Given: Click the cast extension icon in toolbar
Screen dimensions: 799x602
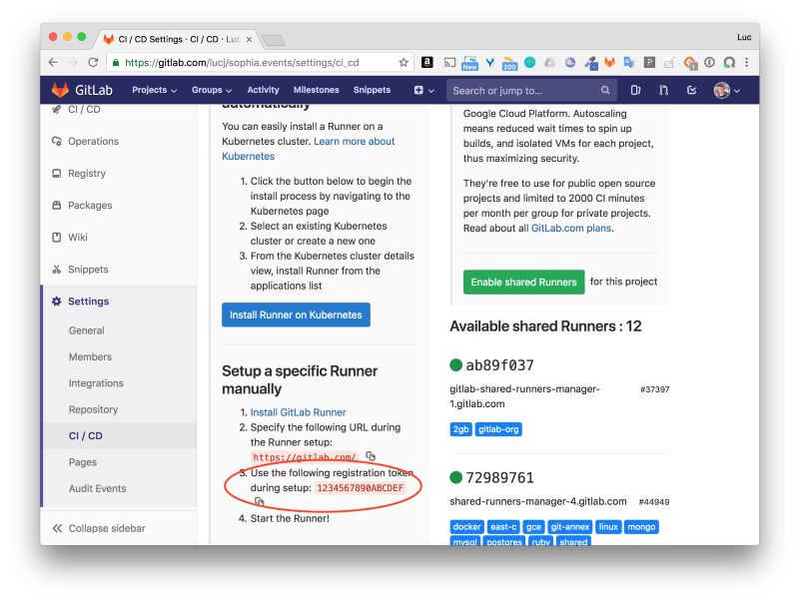Looking at the screenshot, I should click(x=449, y=62).
